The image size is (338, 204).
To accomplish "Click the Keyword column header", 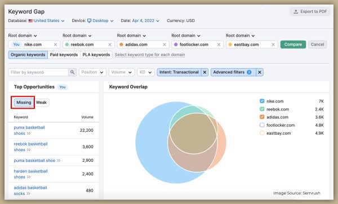I will coord(21,117).
